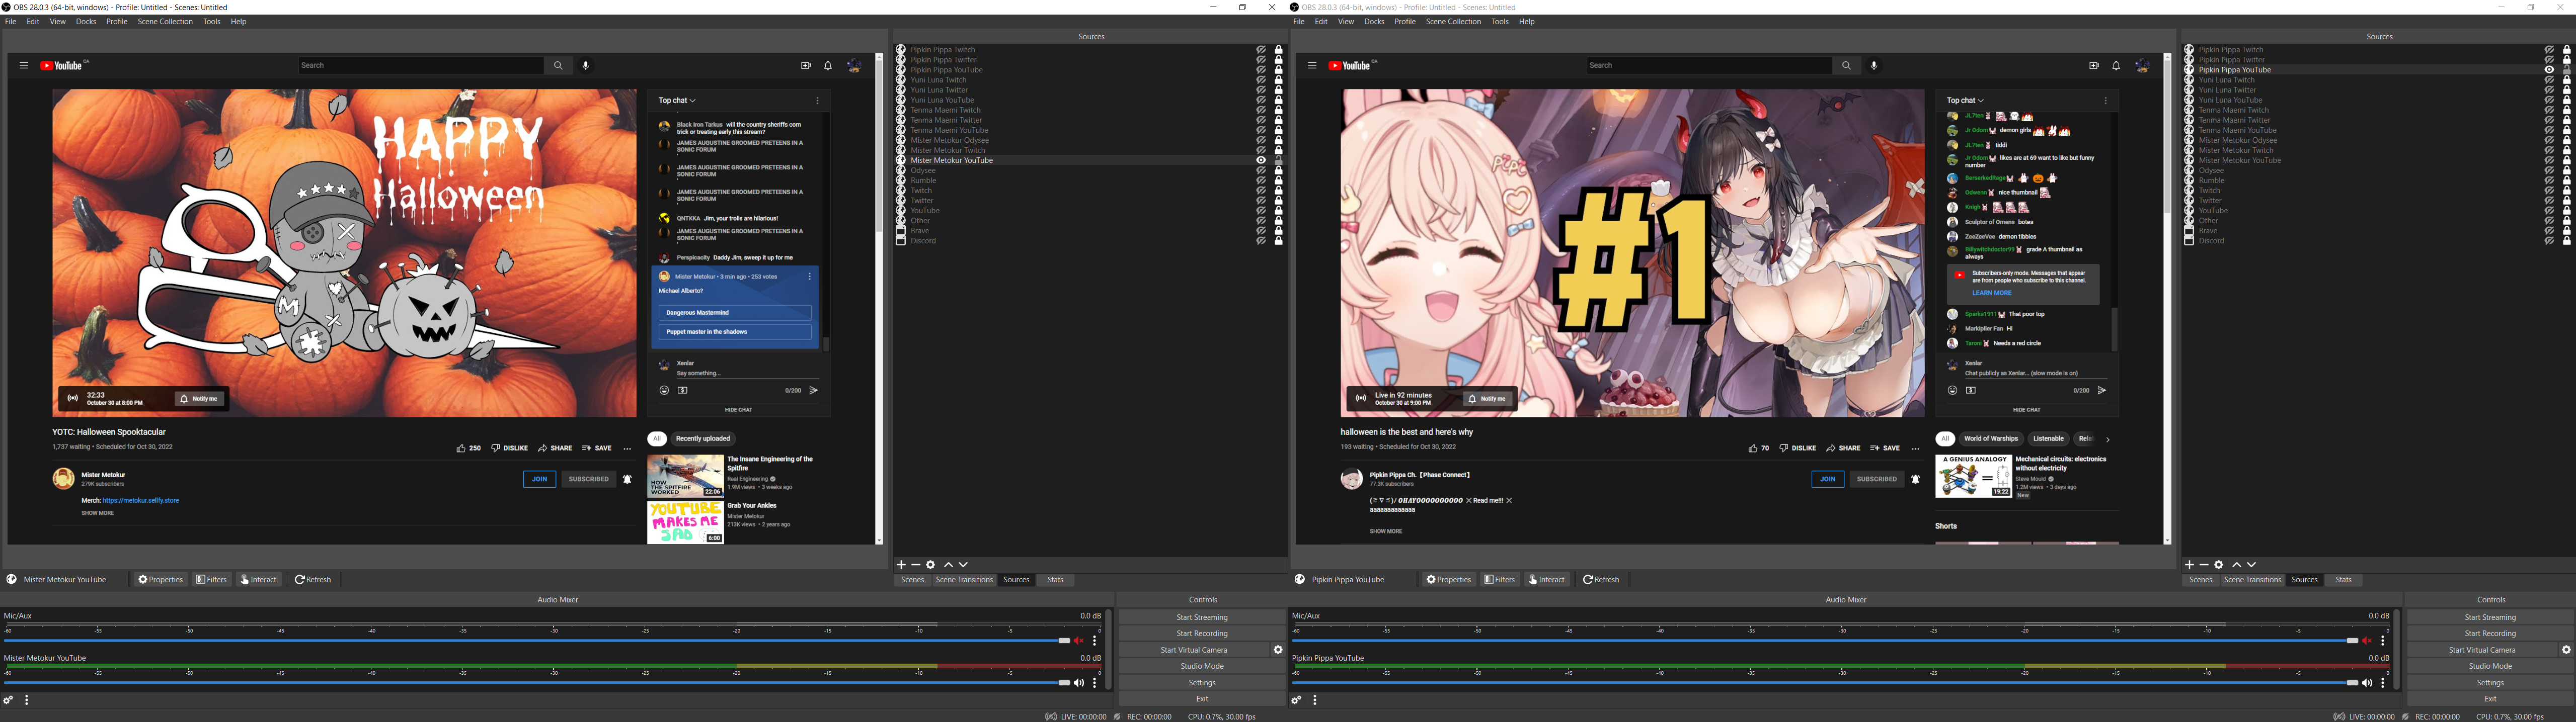Click YouTube notifications bell in left preview
The image size is (2576, 722).
pos(828,66)
